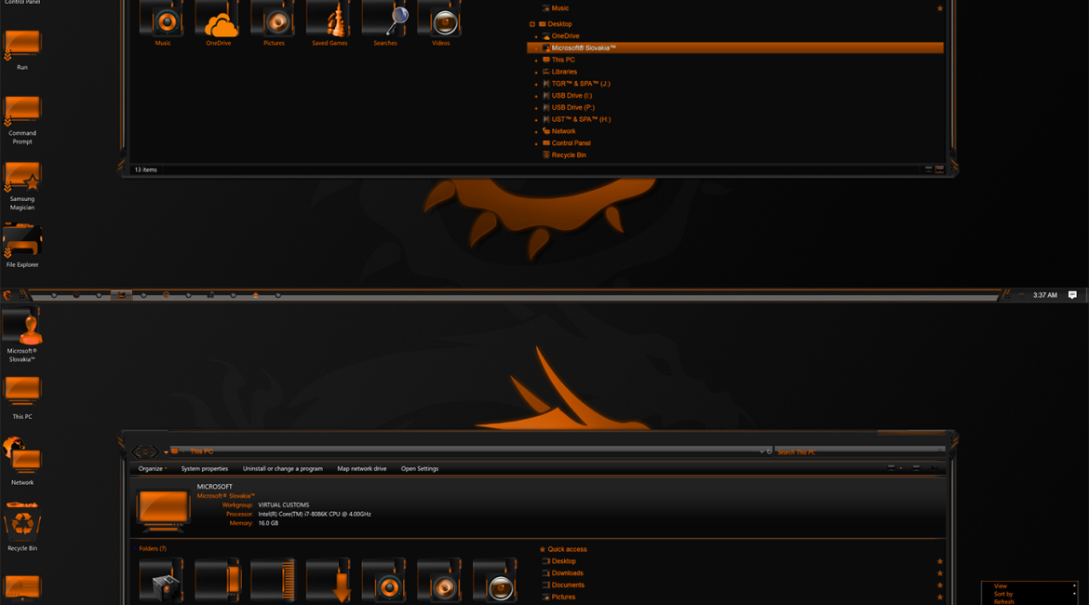Open Command Prompt desktop shortcut
1089x605 pixels.
coord(22,113)
